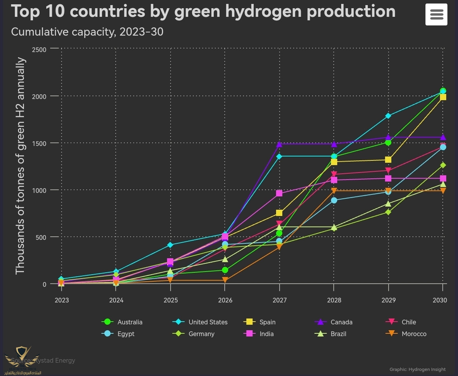The width and height of the screenshot is (458, 376).
Task: Select Canada's 2030 purple triangle point
Action: pos(443,137)
